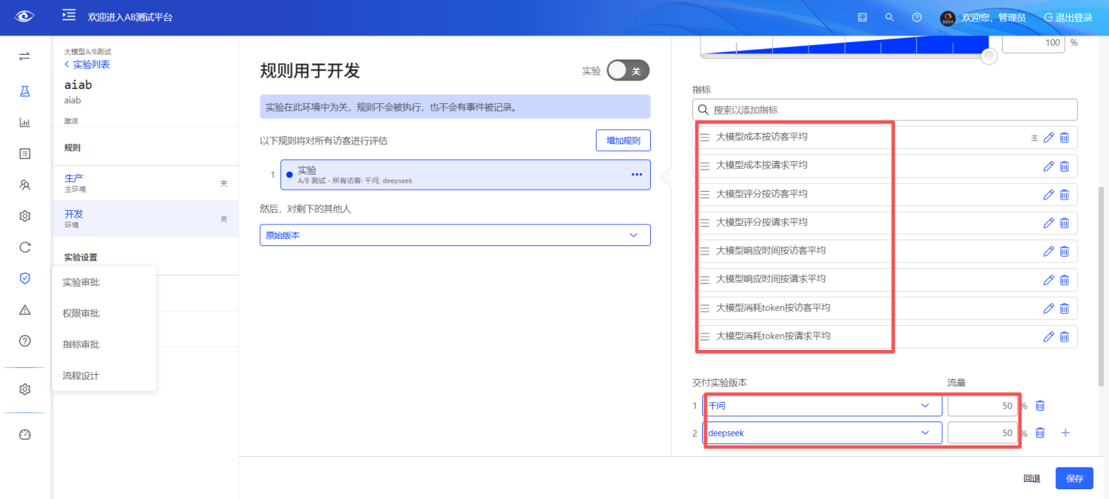Open the search icon in the top bar
This screenshot has width=1109, height=499.
tap(889, 17)
